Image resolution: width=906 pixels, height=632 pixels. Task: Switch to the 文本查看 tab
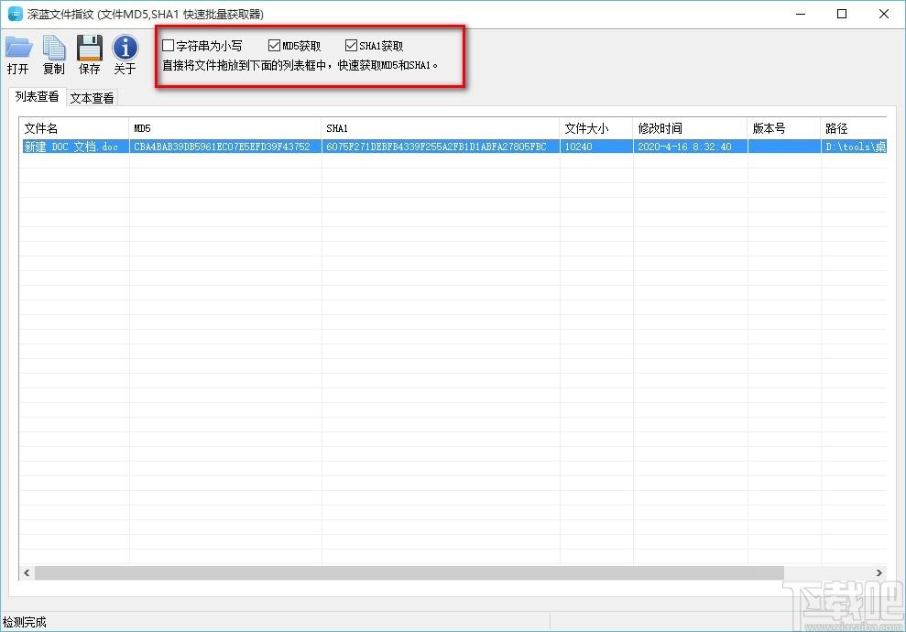click(92, 98)
